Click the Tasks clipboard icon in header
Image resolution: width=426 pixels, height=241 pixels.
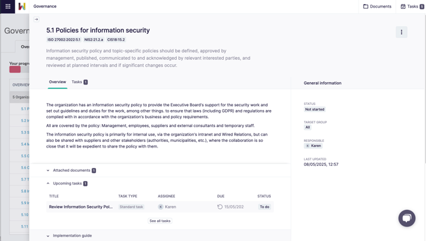point(403,6)
